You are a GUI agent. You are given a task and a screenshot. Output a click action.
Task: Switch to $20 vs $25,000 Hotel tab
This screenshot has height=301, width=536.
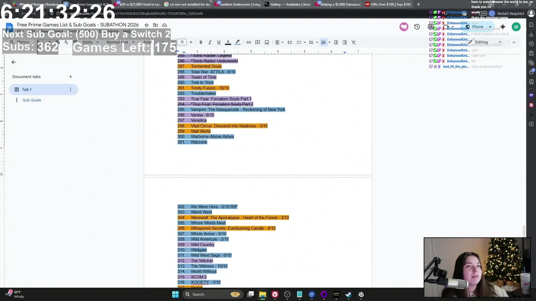(x=137, y=4)
